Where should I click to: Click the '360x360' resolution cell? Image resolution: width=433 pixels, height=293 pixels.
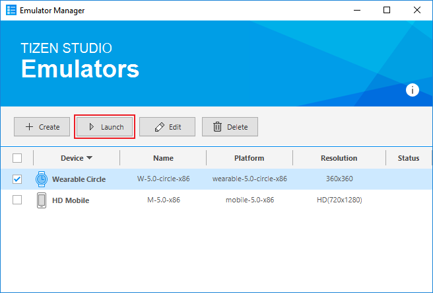339,179
